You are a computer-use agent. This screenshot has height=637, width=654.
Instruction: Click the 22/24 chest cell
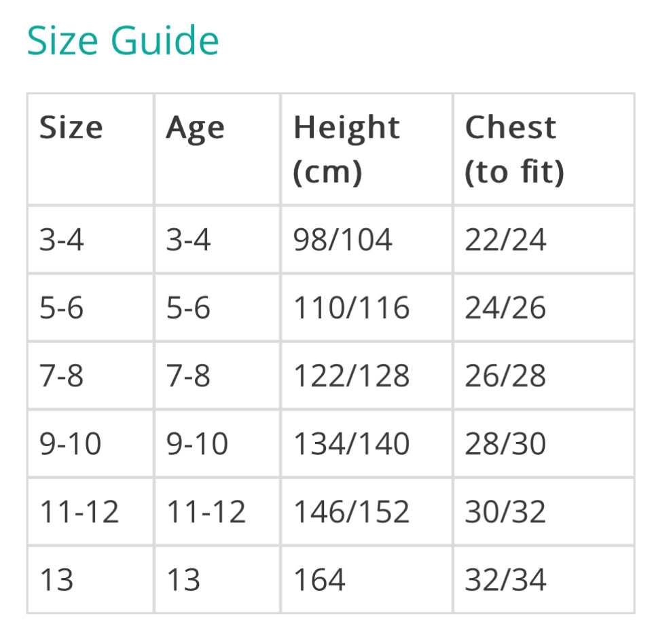(506, 240)
